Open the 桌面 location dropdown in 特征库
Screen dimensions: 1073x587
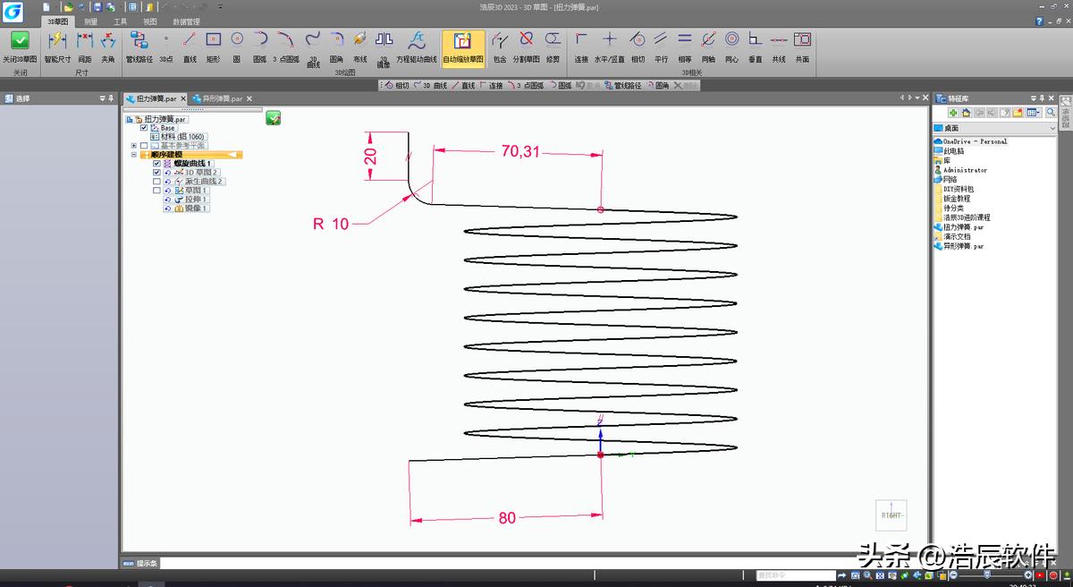tap(1052, 128)
